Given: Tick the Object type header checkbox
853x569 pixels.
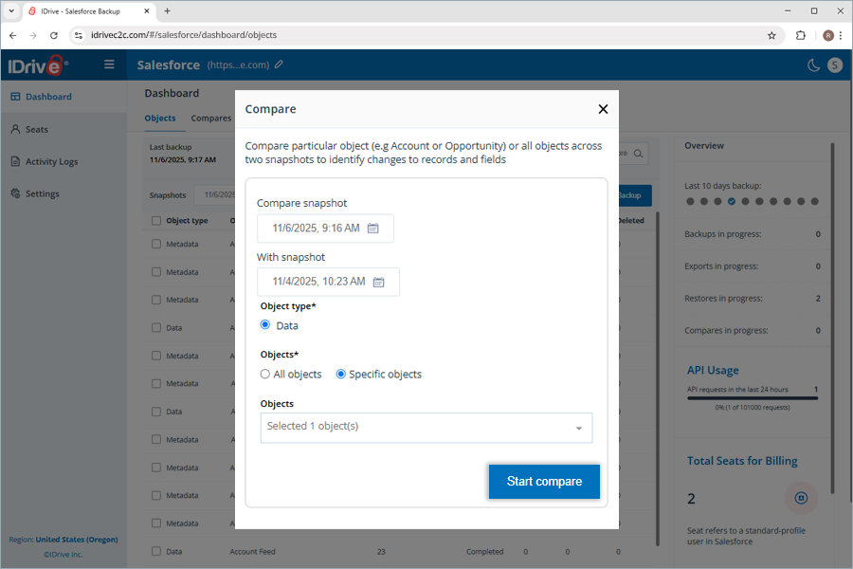Looking at the screenshot, I should (156, 221).
